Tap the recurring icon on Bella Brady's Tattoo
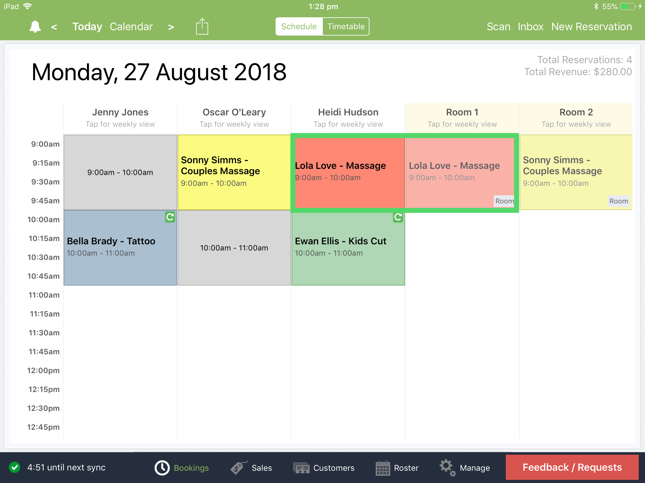This screenshot has height=483, width=645. pos(170,217)
